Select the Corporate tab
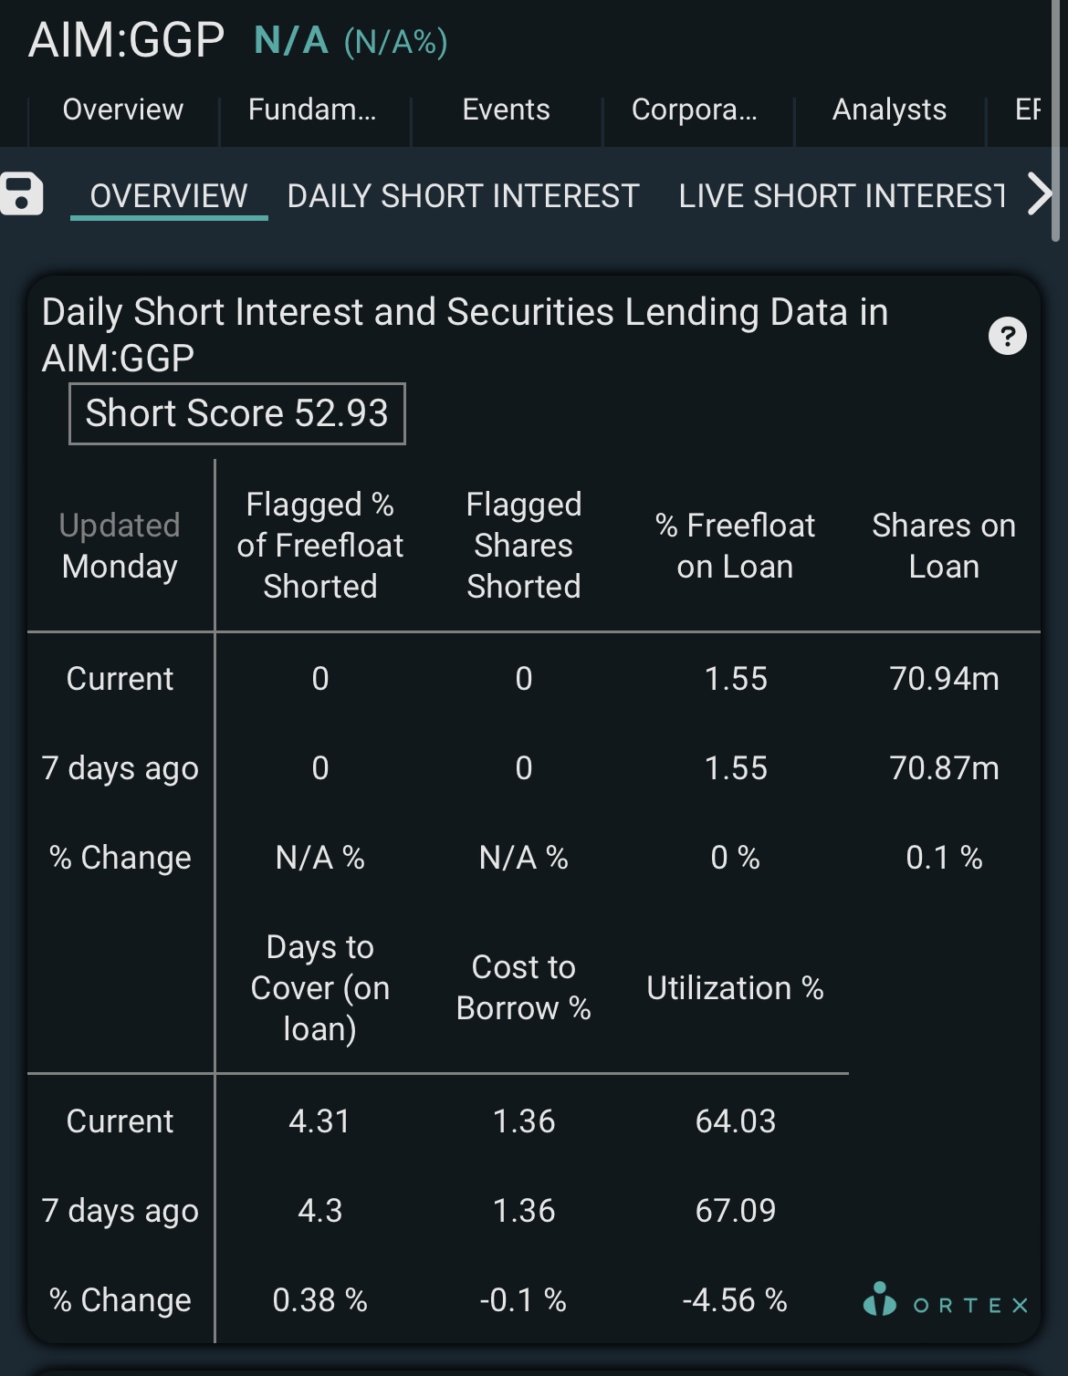This screenshot has width=1068, height=1376. coord(694,109)
